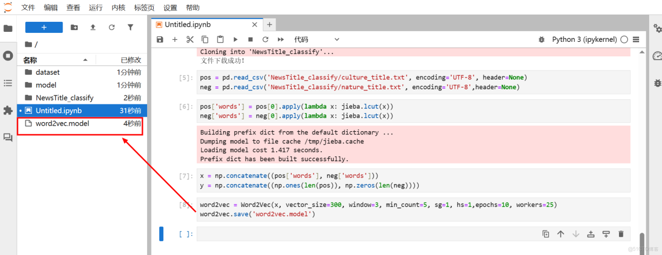Screen dimensions: 662x255
Task: Open the chat comments sidebar icon
Action: pos(8,137)
